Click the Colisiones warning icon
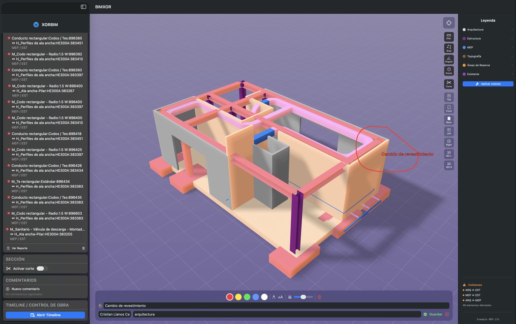516x324 pixels. 464,285
